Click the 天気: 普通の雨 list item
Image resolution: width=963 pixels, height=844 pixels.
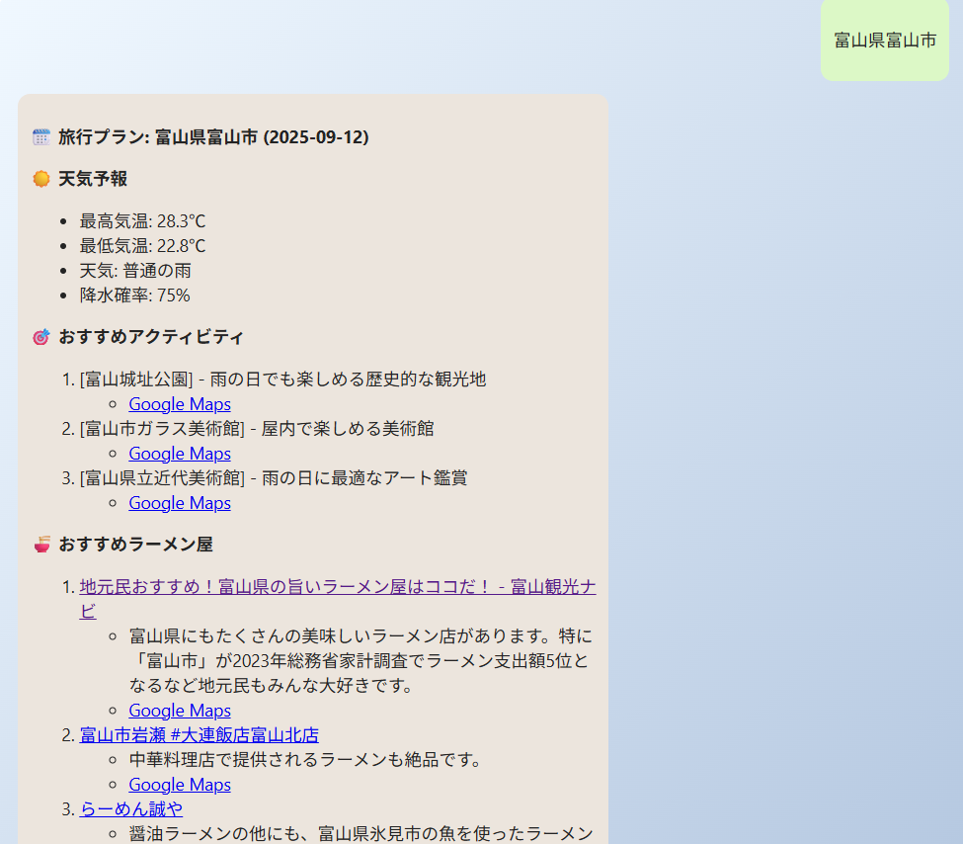[135, 271]
